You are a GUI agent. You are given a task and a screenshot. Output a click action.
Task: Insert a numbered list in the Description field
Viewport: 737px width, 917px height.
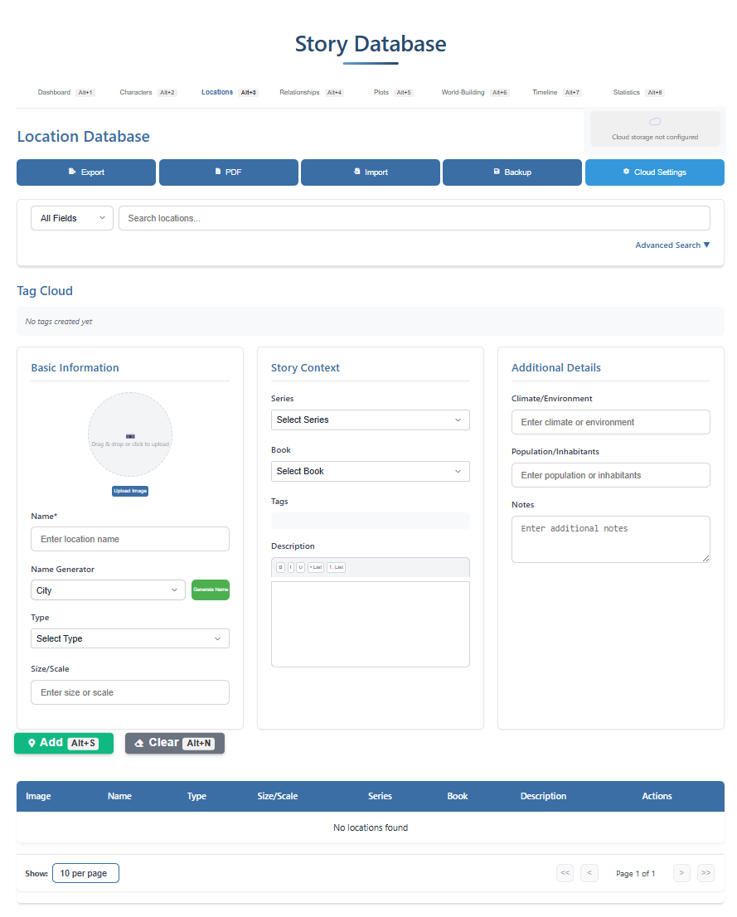pyautogui.click(x=335, y=567)
